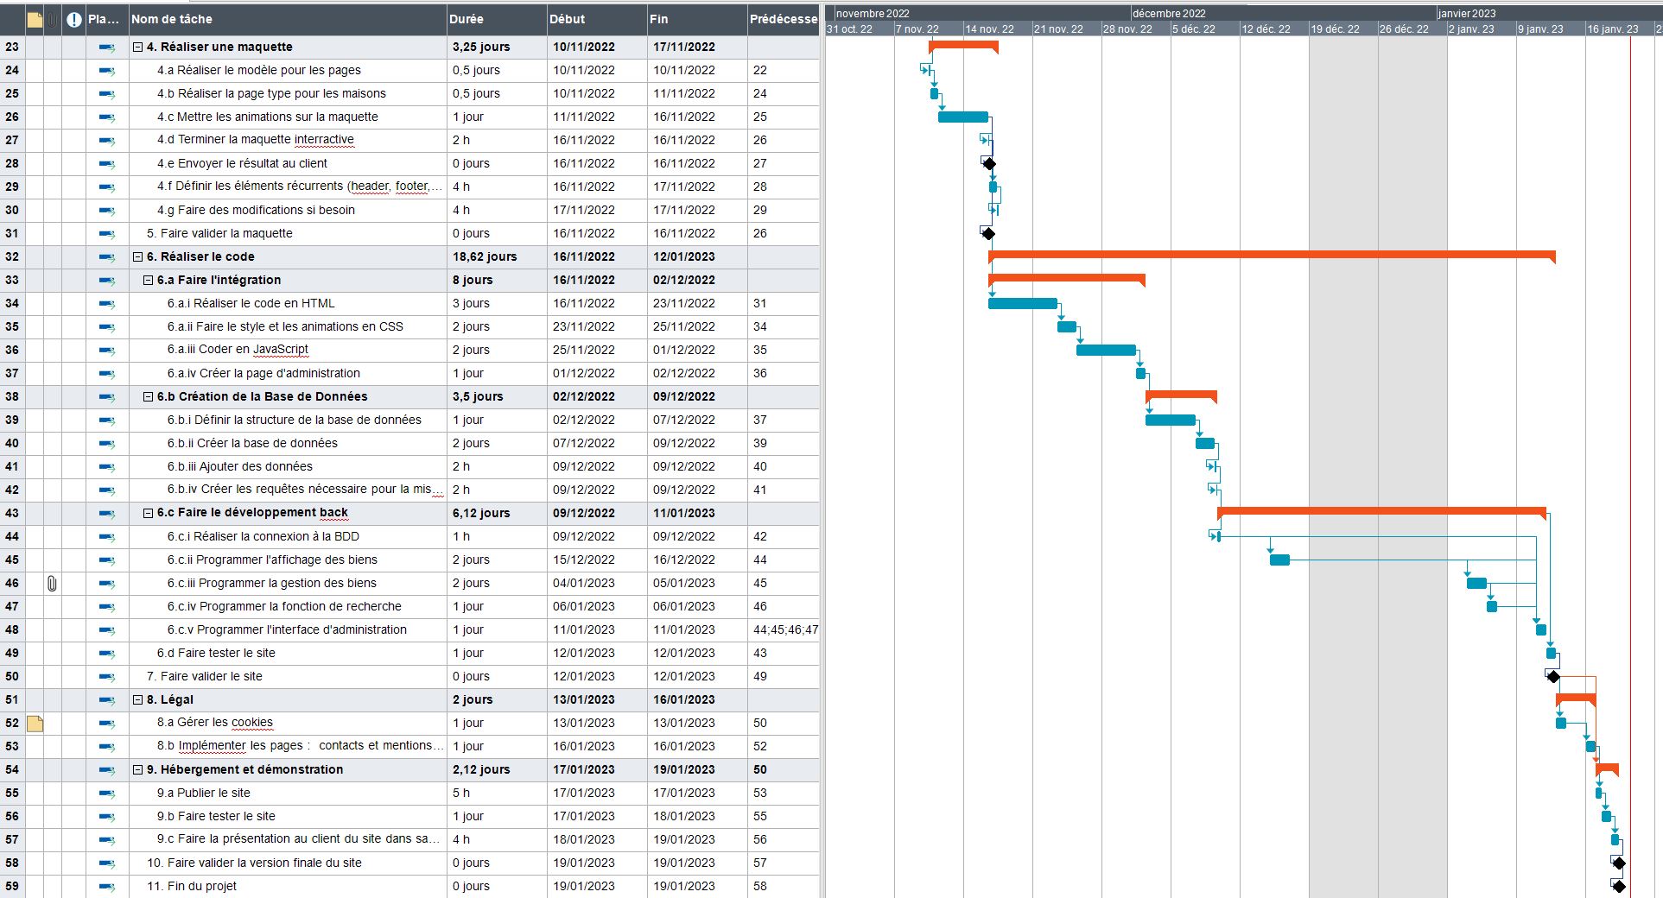Screen dimensions: 1663x898
Task: Collapse the summary task 6. Réaliser le code
Action: (x=136, y=256)
